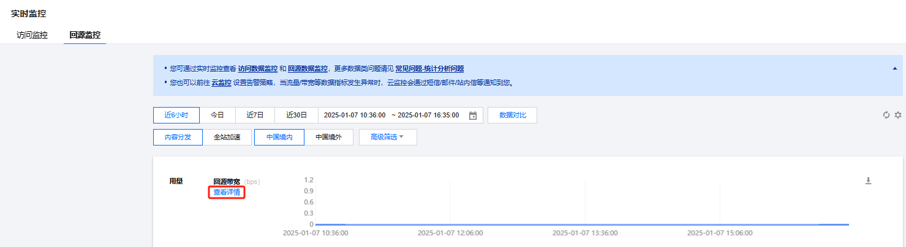Select the 近7日 time range
This screenshot has height=247, width=906.
click(x=255, y=115)
